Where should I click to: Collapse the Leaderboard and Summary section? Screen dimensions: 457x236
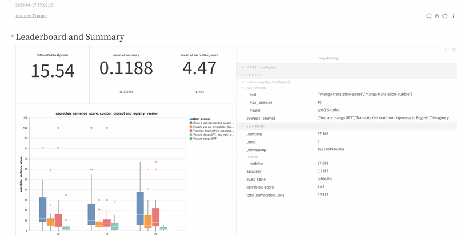12,37
